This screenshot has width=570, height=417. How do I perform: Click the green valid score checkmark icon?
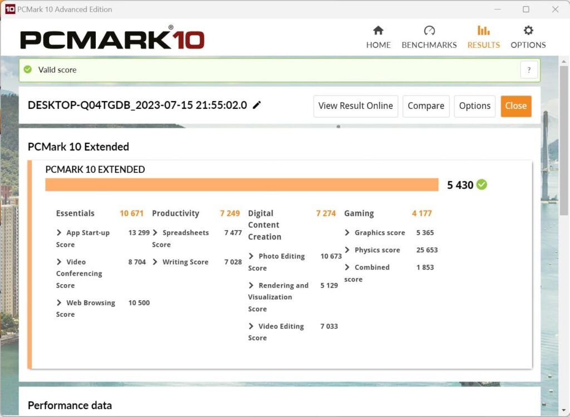pos(28,70)
